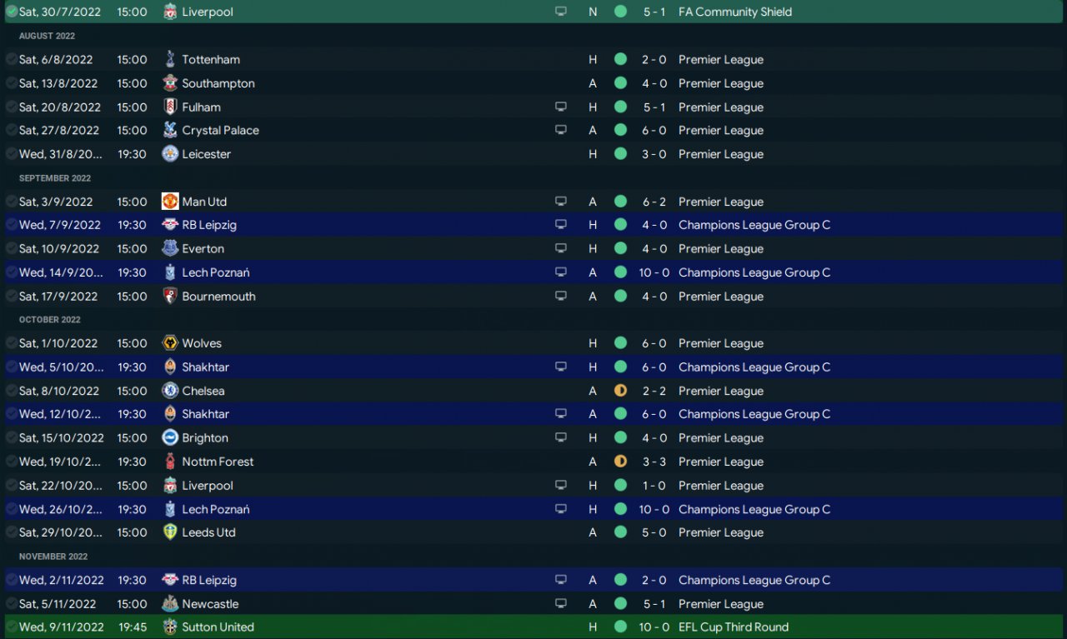Open the 3 - 3 Nottm Forest result

coord(655,462)
